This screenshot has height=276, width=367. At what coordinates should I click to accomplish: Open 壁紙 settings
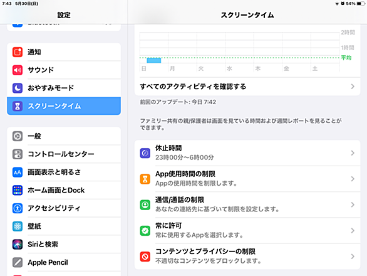coord(64,226)
